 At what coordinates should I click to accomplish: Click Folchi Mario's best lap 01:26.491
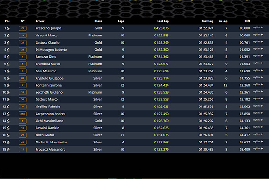206,135
